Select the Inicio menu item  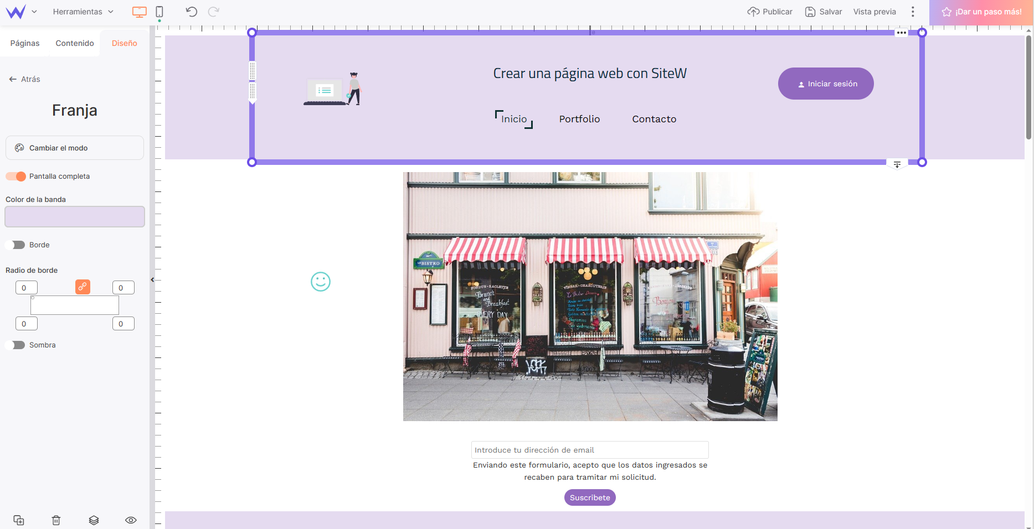click(514, 119)
